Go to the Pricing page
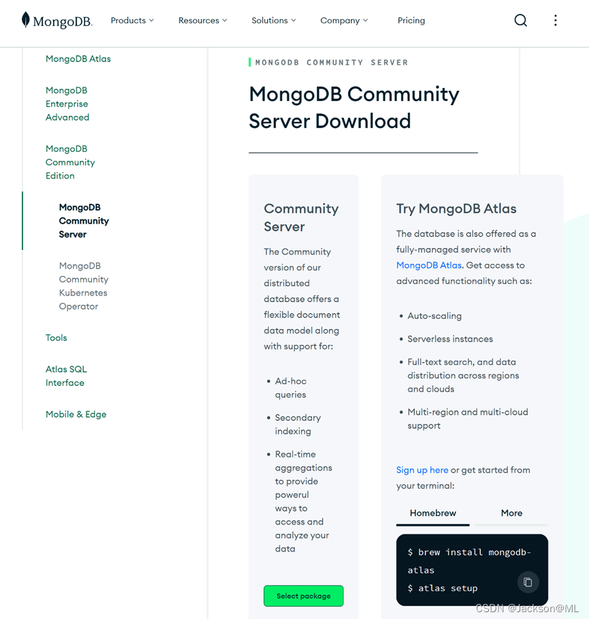Viewport: 589px width, 619px height. pos(411,20)
